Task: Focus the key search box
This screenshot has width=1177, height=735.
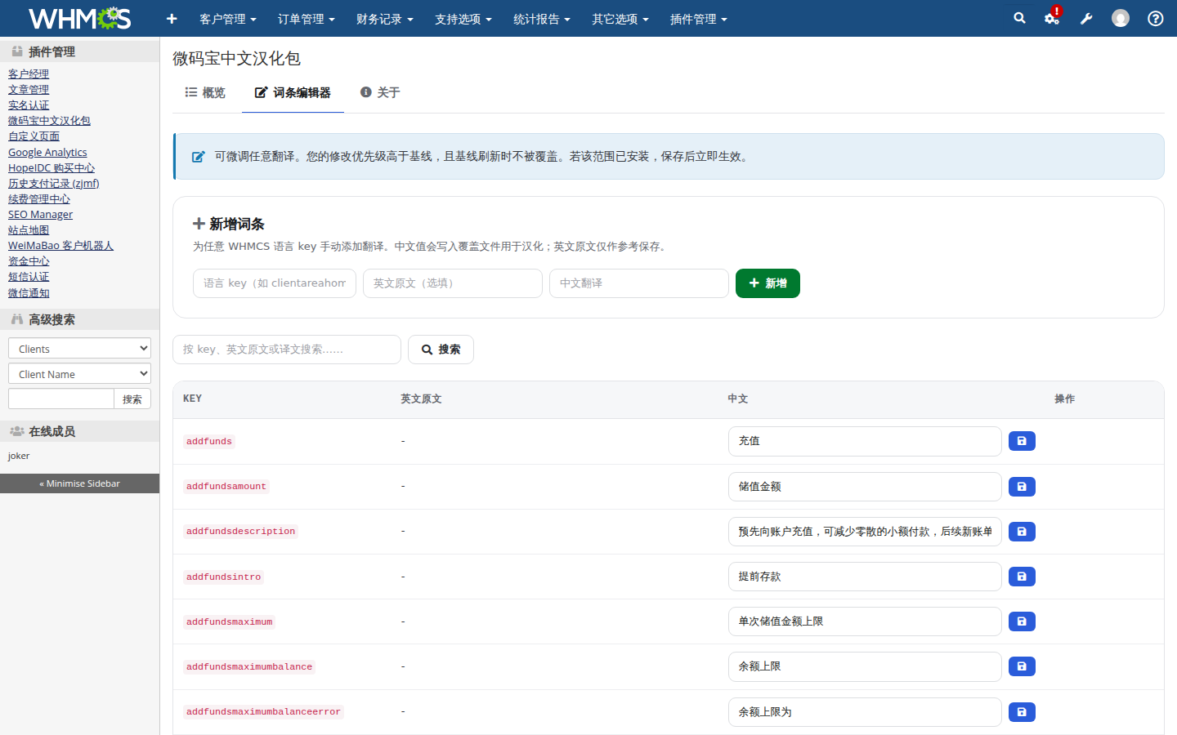Action: pos(287,350)
